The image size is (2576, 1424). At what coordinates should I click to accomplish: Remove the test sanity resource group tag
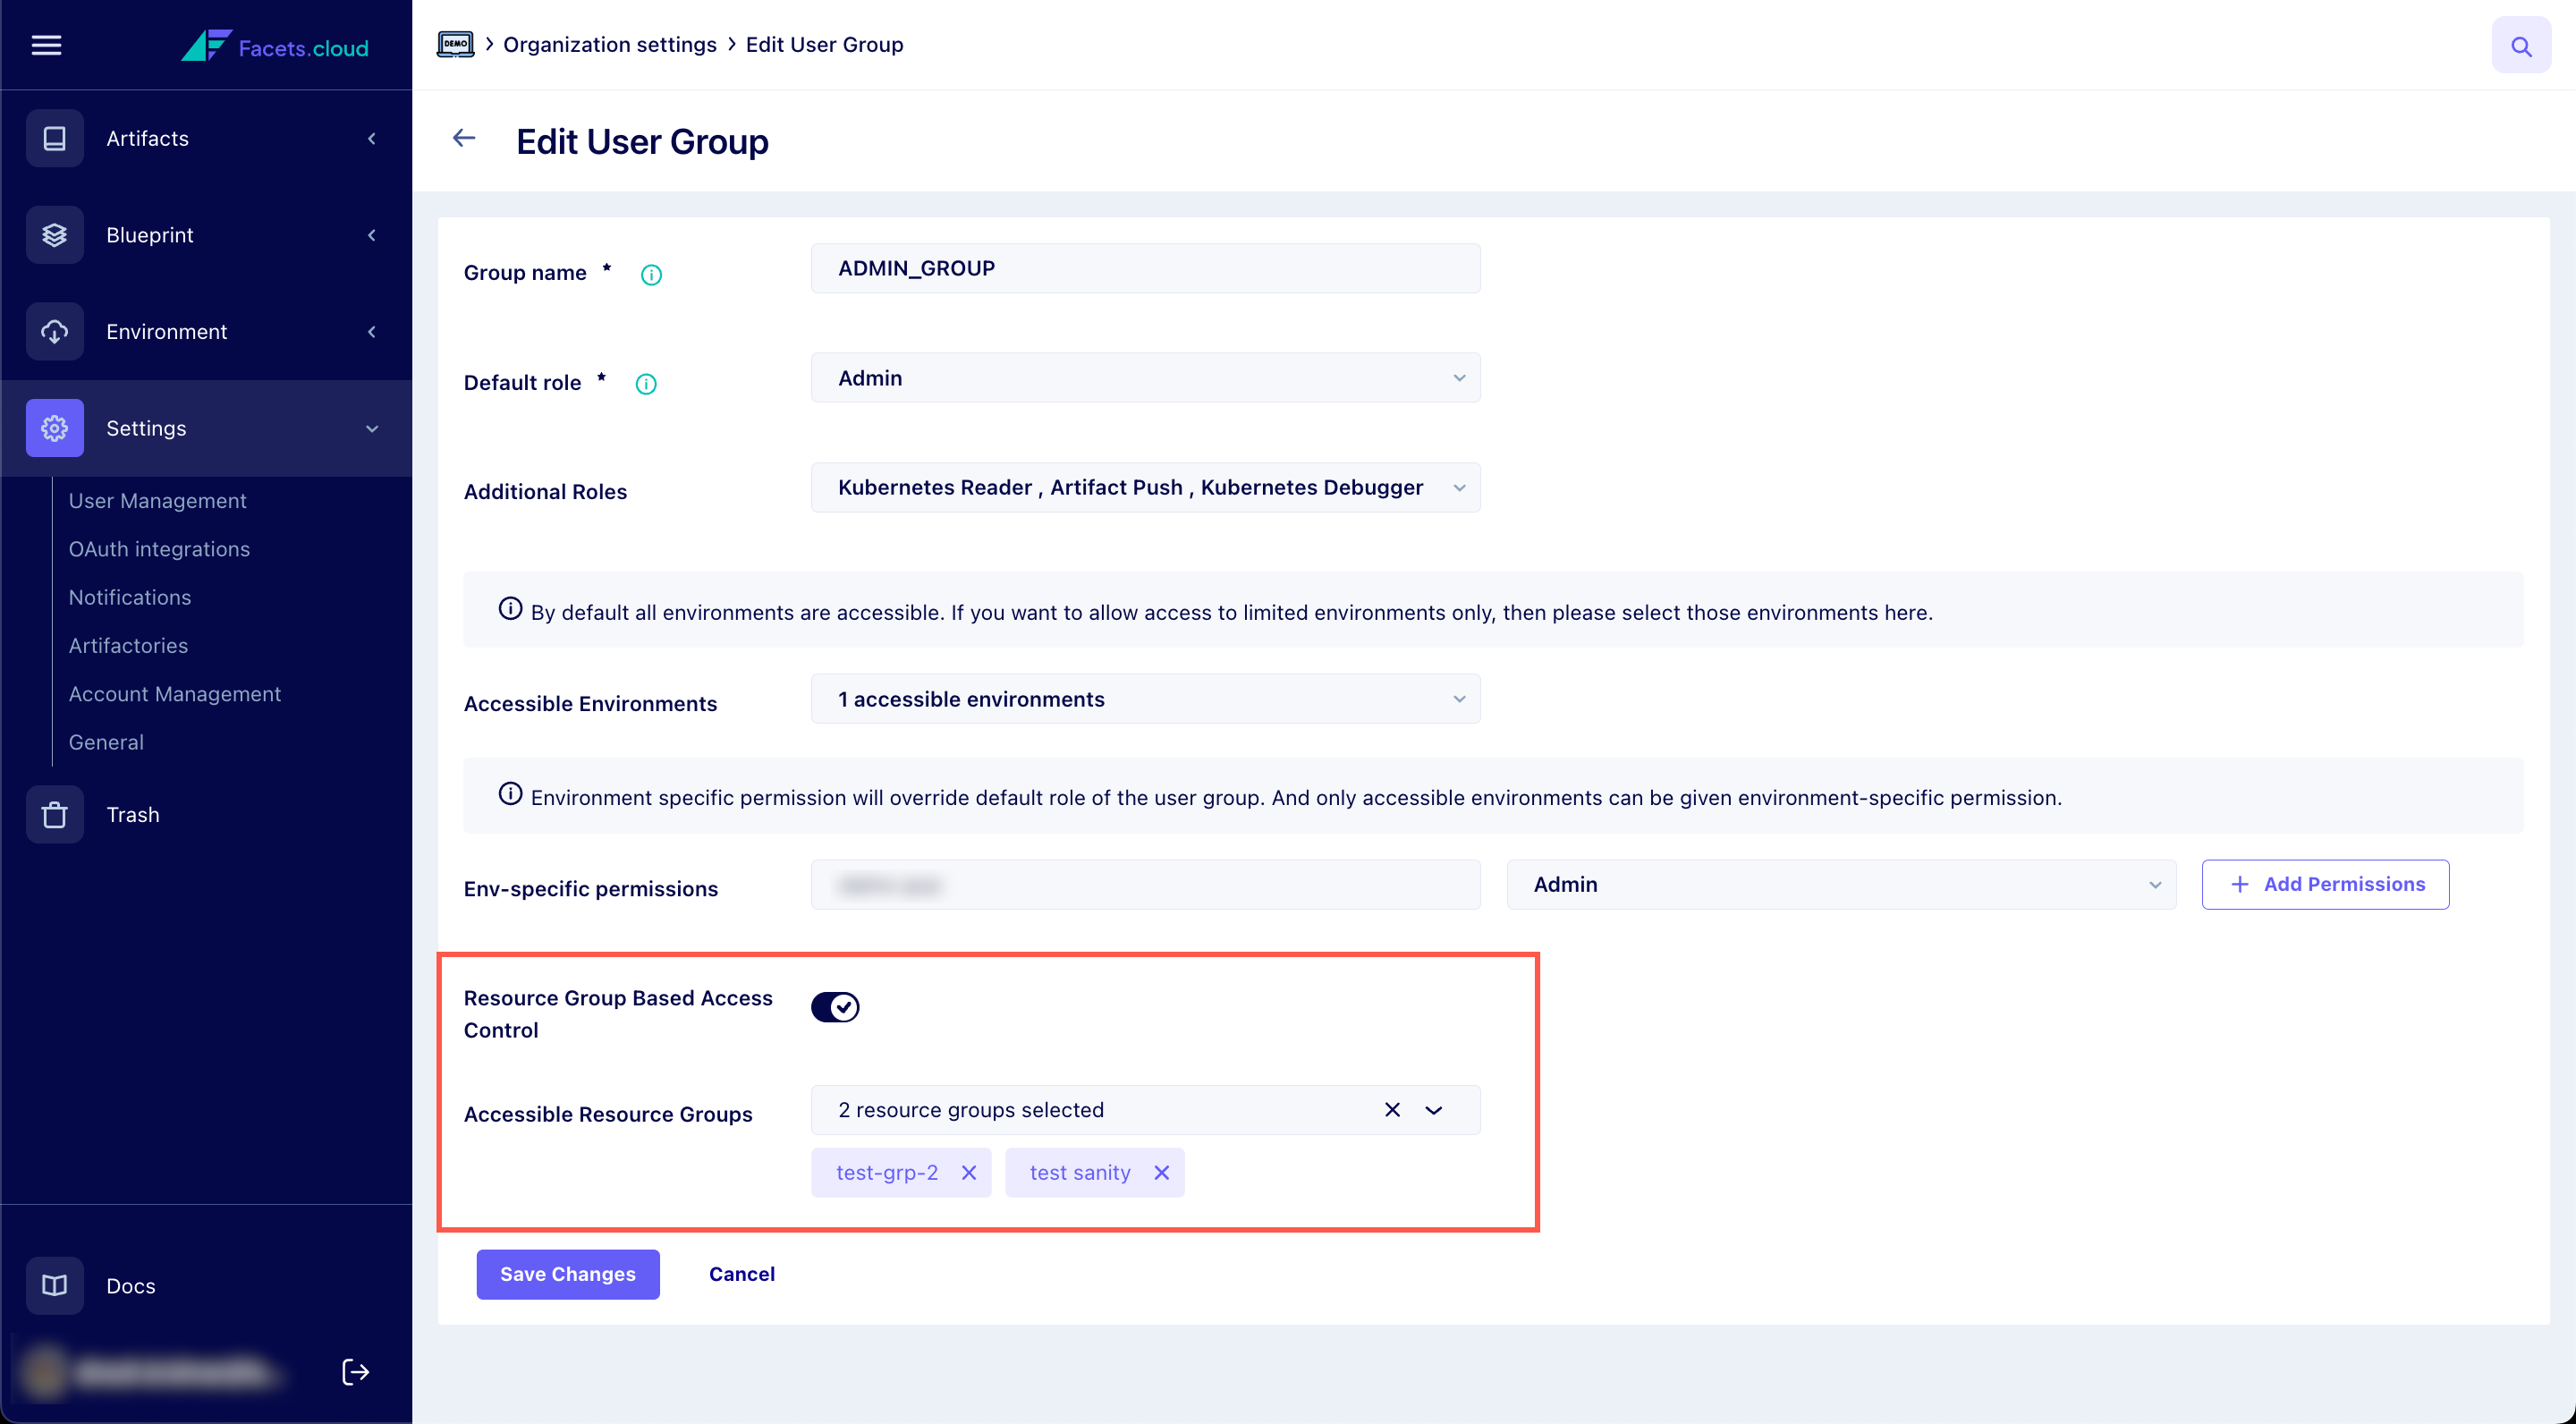[x=1161, y=1172]
